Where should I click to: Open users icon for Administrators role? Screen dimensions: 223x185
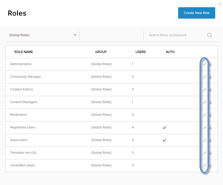pos(211,64)
